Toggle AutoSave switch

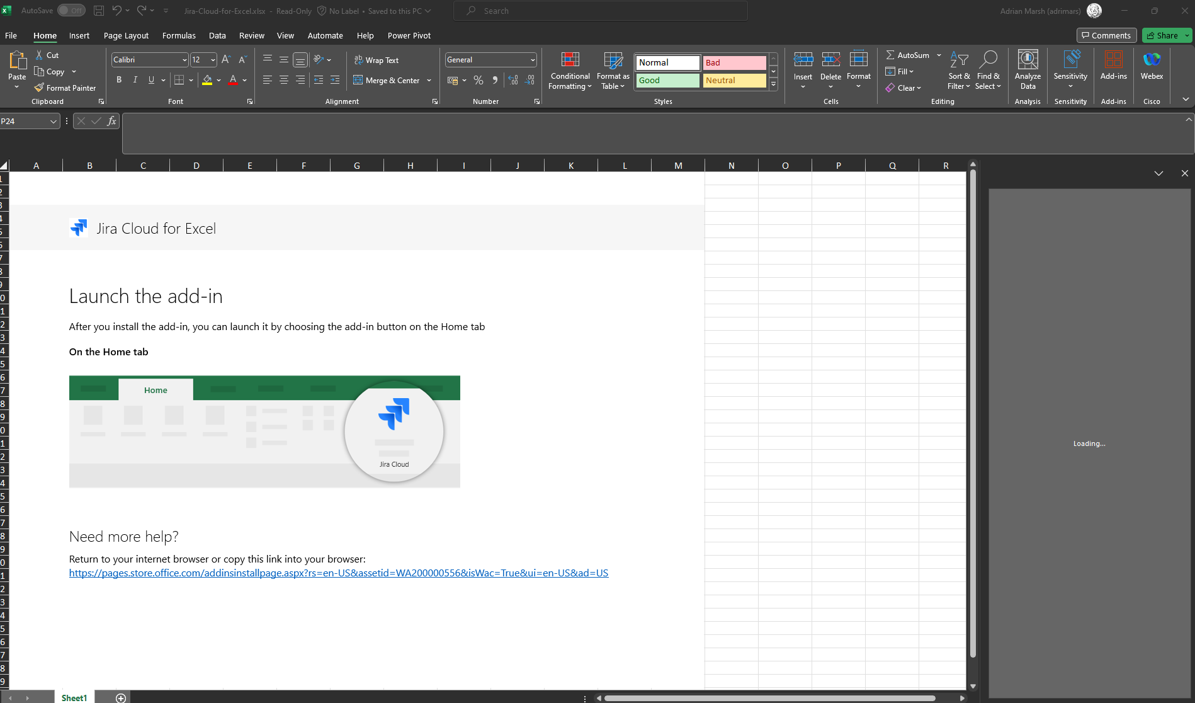[x=71, y=11]
